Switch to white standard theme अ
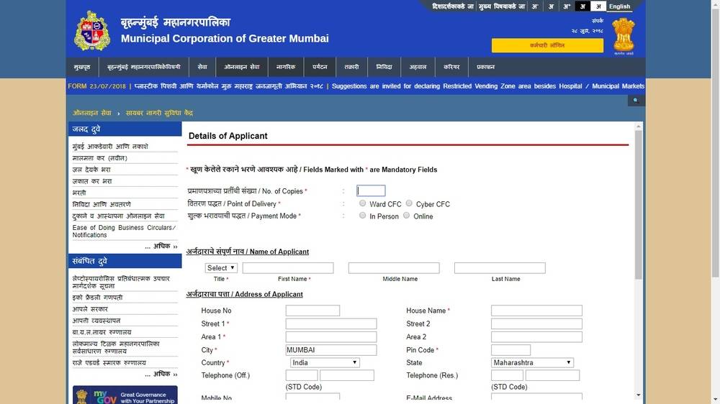This screenshot has width=720, height=404. [x=598, y=6]
